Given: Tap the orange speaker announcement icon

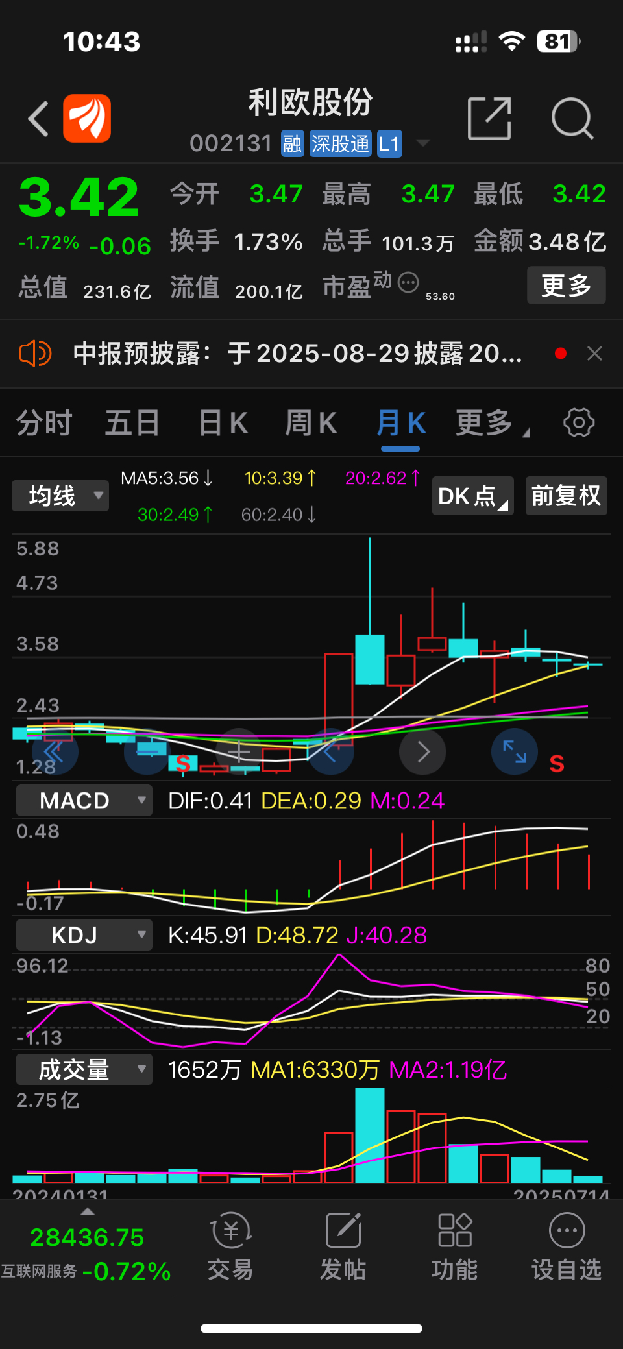Looking at the screenshot, I should (x=35, y=354).
